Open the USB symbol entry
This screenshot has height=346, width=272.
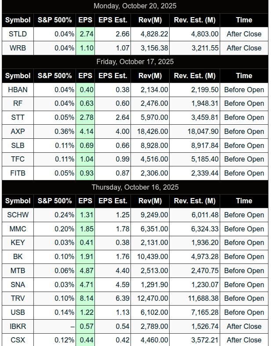point(18,312)
